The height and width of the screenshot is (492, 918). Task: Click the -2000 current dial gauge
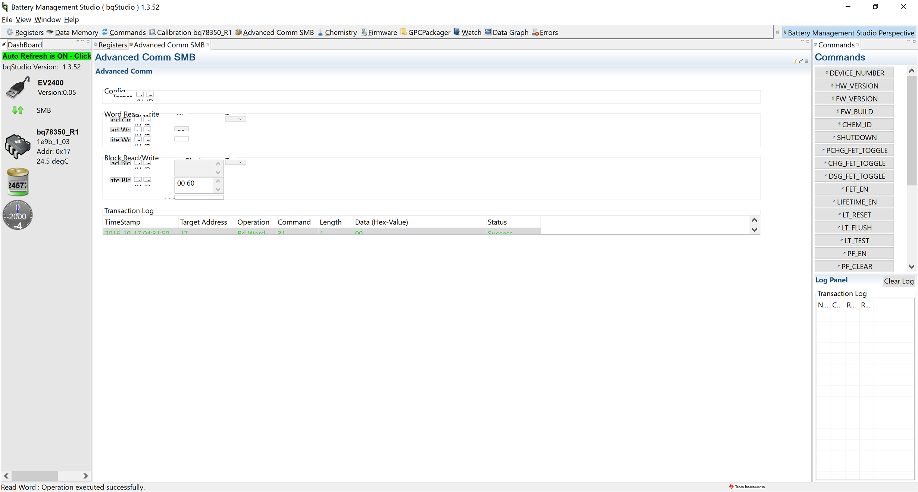click(18, 215)
